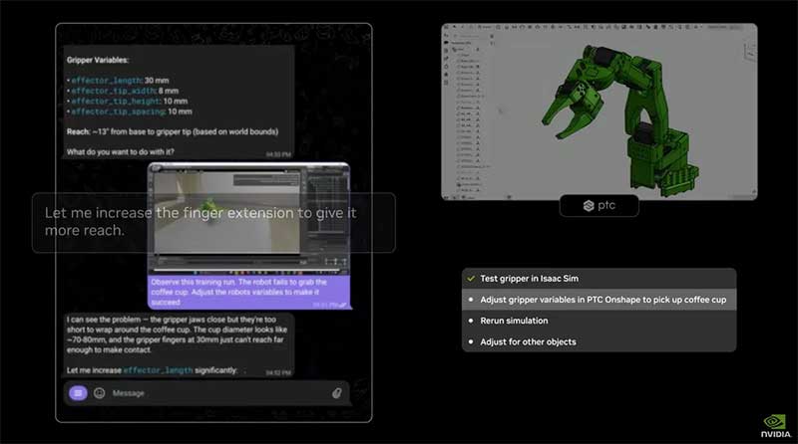Image resolution: width=798 pixels, height=444 pixels.
Task: Click effector_tip_height variable in list
Action: click(x=116, y=102)
